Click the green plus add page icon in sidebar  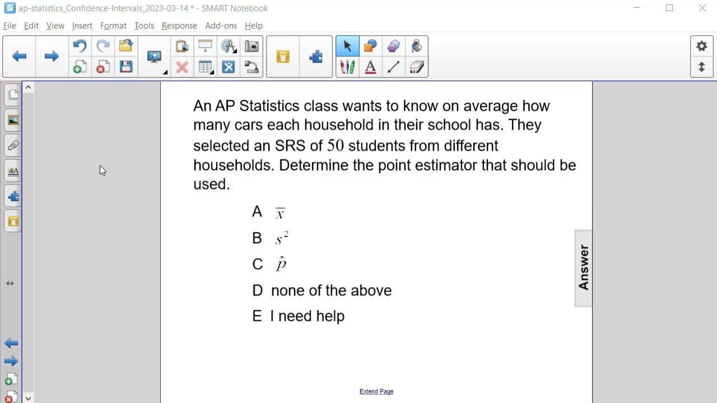coord(11,379)
